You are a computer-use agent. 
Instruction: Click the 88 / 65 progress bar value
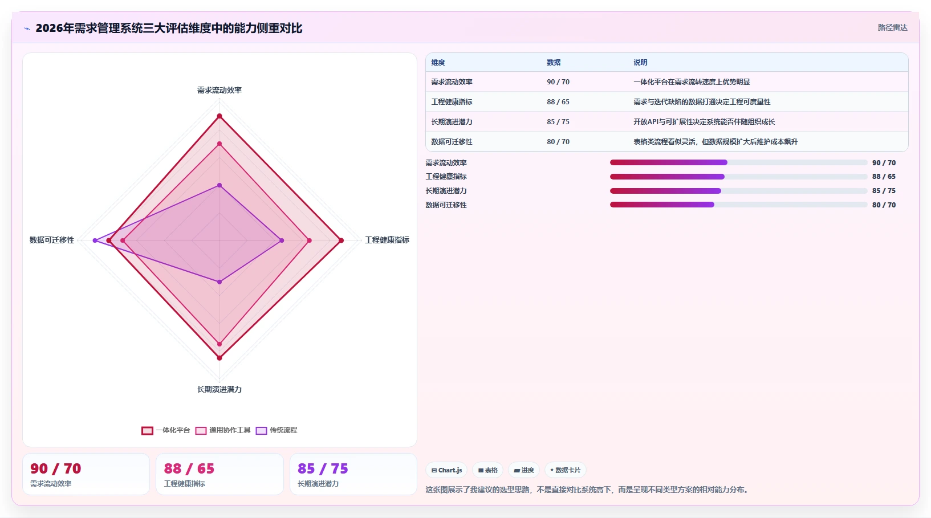[884, 177]
